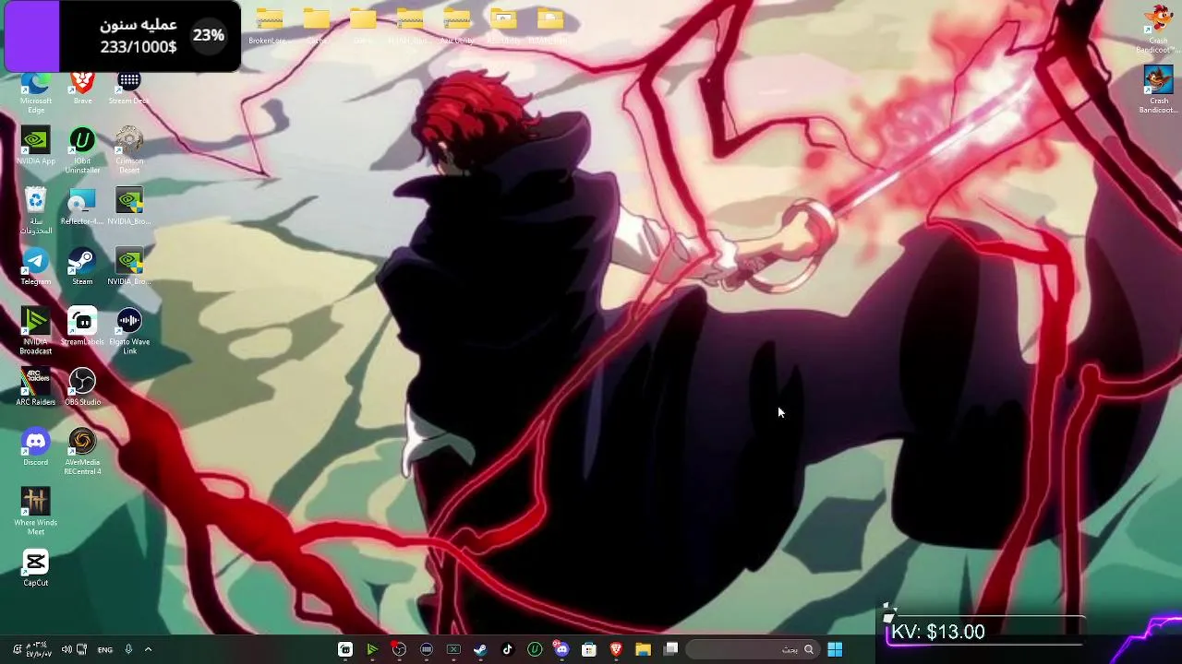Open IObit Uninstaller from the taskbar
This screenshot has width=1182, height=664.
[535, 649]
